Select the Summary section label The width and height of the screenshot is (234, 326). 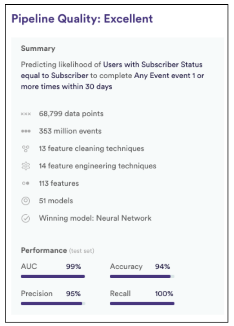pyautogui.click(x=38, y=49)
